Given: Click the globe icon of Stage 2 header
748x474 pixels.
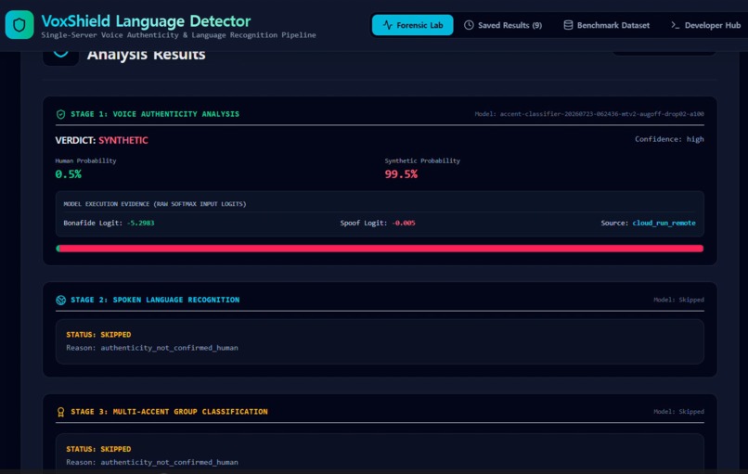Looking at the screenshot, I should (60, 300).
